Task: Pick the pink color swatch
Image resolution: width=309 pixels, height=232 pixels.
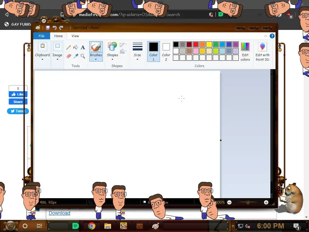Action: click(x=196, y=51)
